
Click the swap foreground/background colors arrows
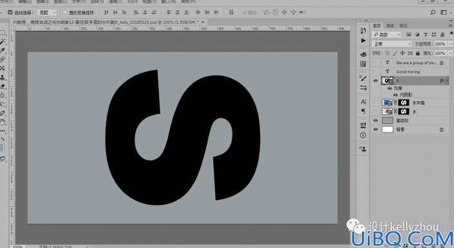coord(3,139)
